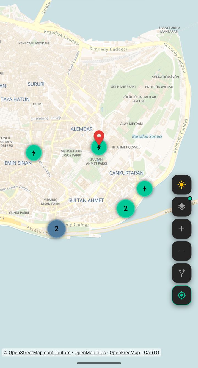
Task: Open OpenFreeMap attribution link
Action: tap(125, 353)
